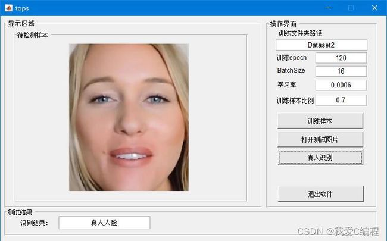Click the test sample image preview

pyautogui.click(x=129, y=117)
